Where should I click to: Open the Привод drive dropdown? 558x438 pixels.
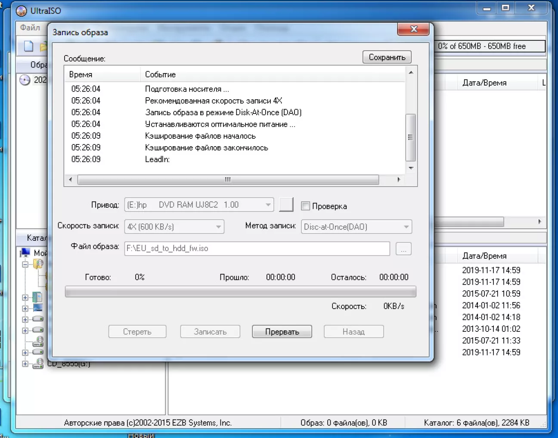coord(268,205)
